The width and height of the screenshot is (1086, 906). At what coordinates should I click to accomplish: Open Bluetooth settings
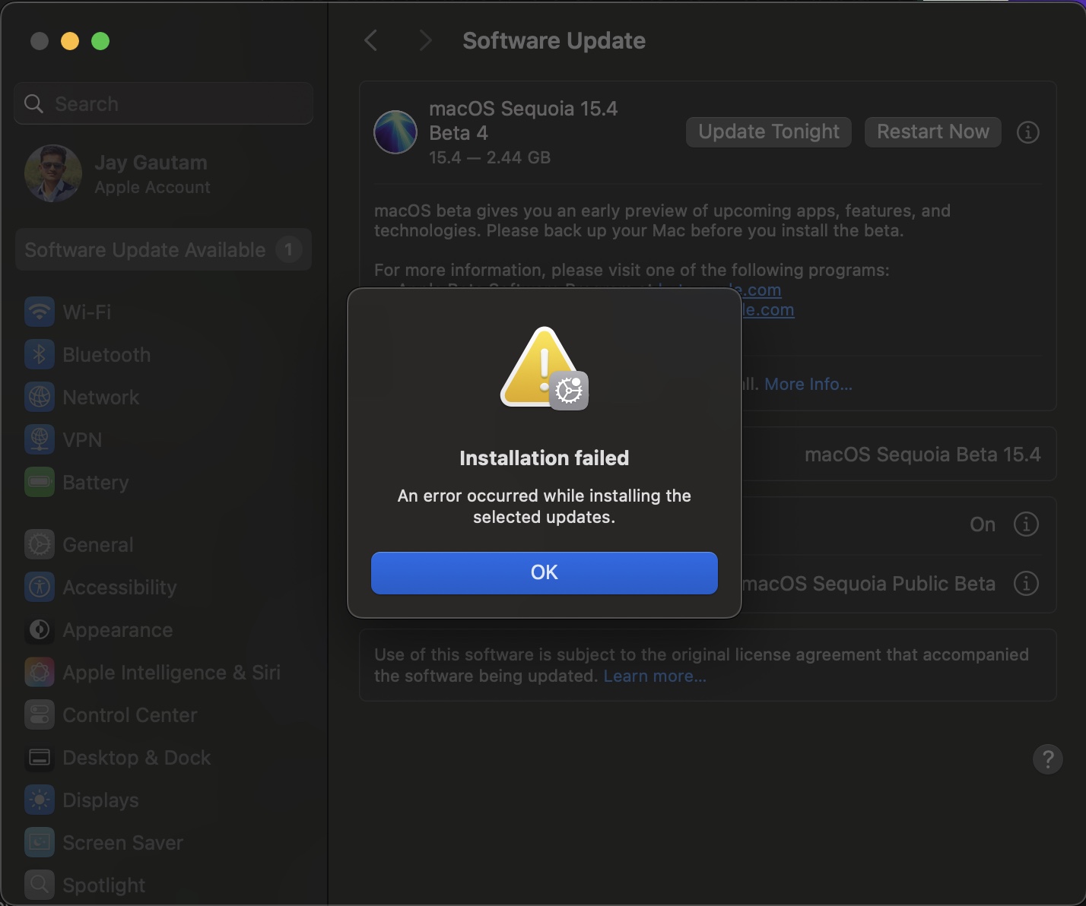tap(164, 354)
